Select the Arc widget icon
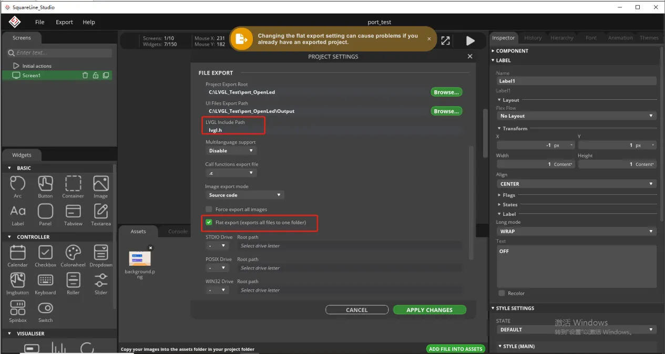Viewport: 665px width, 354px height. click(18, 184)
